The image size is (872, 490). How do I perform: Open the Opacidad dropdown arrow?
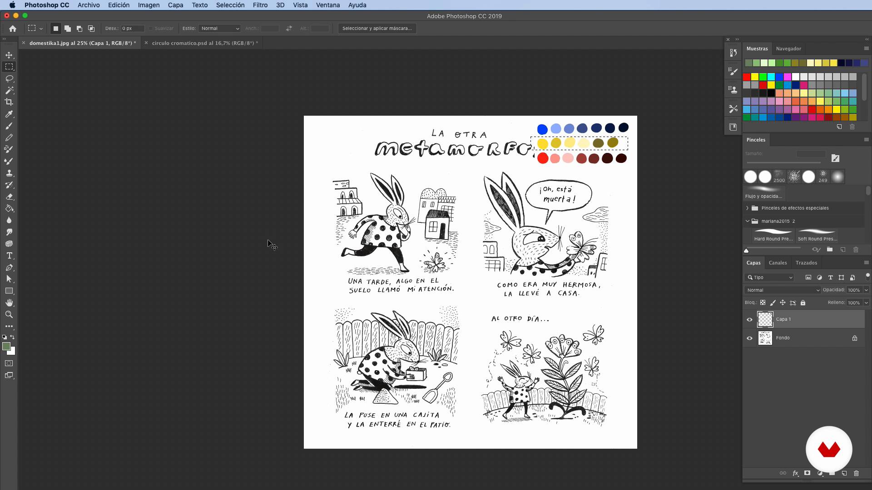click(x=866, y=290)
